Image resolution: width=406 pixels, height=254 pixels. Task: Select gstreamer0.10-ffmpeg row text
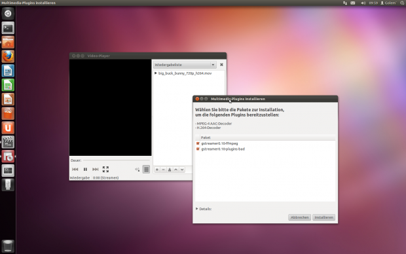[219, 143]
